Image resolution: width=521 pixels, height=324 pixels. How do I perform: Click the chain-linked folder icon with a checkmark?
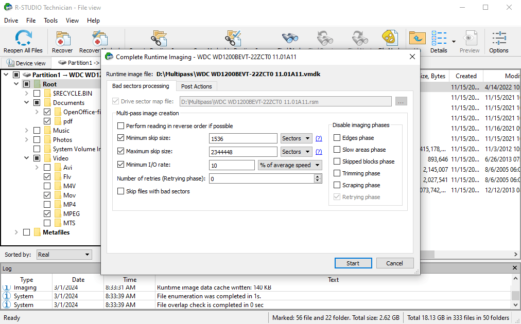point(233,38)
